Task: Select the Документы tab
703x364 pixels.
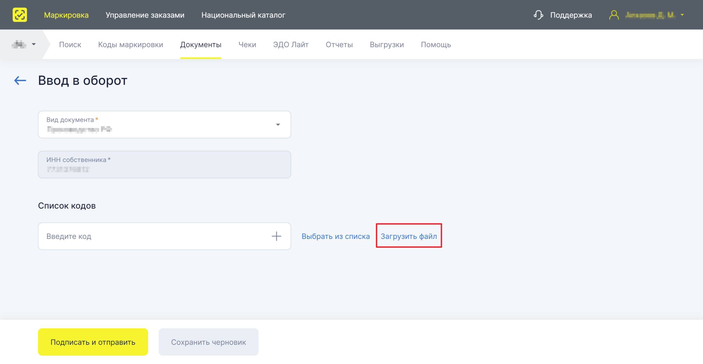Action: [201, 44]
